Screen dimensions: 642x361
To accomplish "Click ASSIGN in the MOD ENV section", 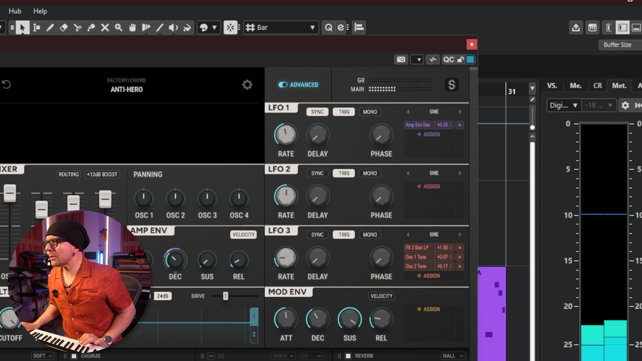I will coord(429,309).
